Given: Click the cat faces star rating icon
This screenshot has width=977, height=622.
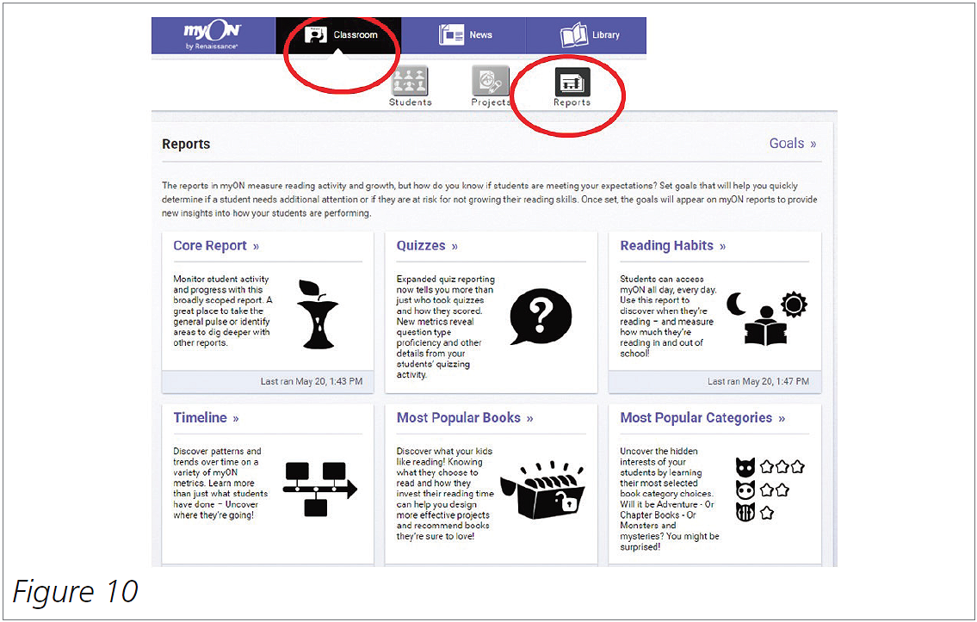Looking at the screenshot, I should (x=770, y=490).
